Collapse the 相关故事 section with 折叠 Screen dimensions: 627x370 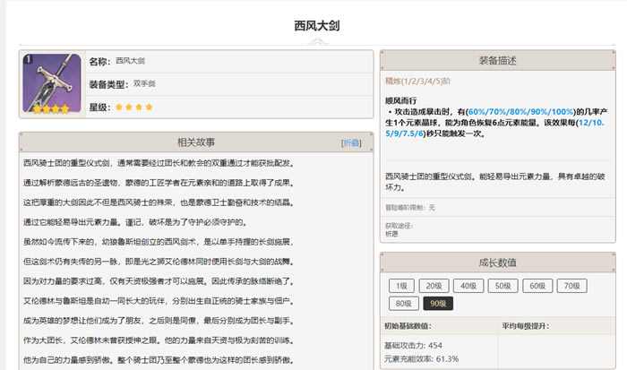pyautogui.click(x=351, y=143)
